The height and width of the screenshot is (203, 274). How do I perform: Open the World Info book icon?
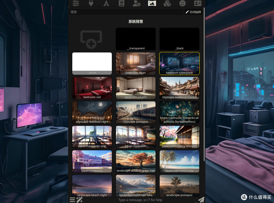pyautogui.click(x=122, y=3)
